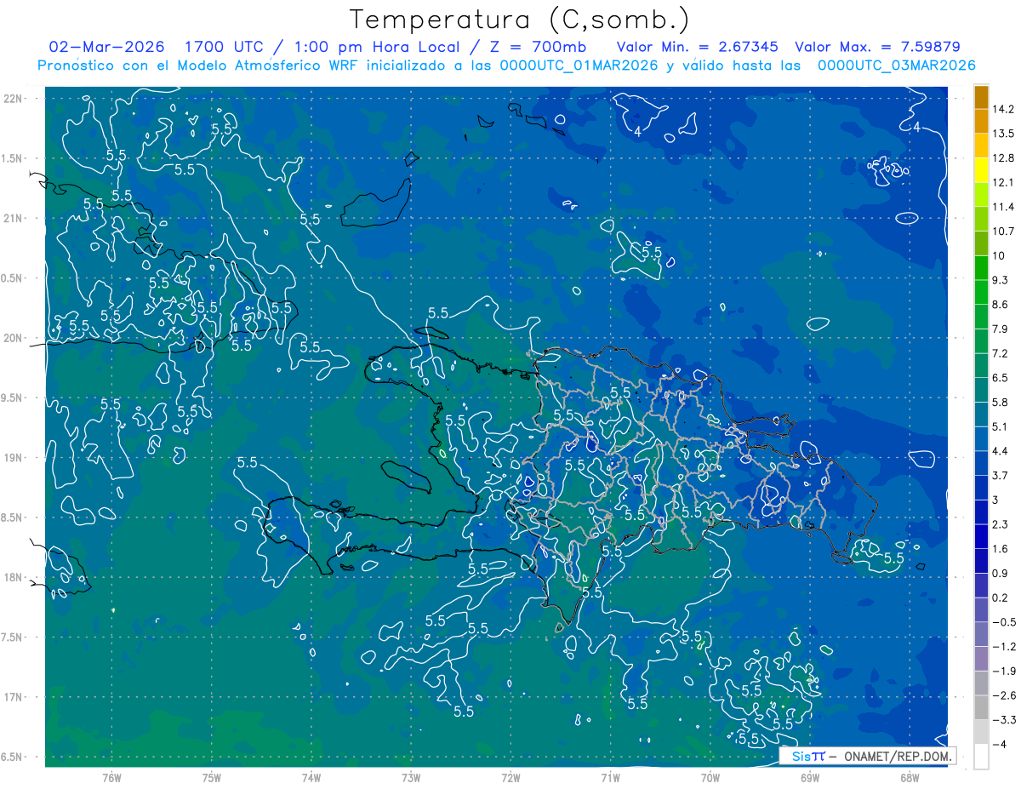This screenshot has width=1021, height=789.
Task: Click the longitude label "76W"
Action: [111, 778]
